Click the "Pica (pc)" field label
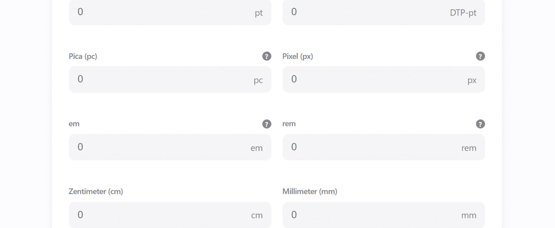Viewport: 555px width, 228px height. pyautogui.click(x=83, y=56)
